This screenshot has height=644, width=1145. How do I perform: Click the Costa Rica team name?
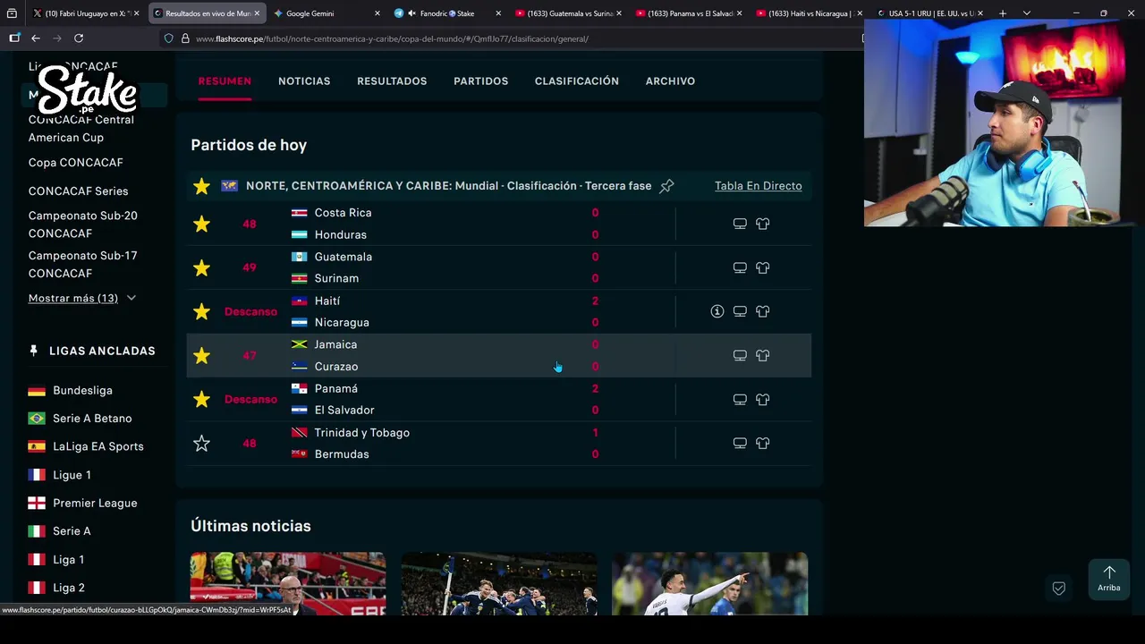pyautogui.click(x=343, y=213)
